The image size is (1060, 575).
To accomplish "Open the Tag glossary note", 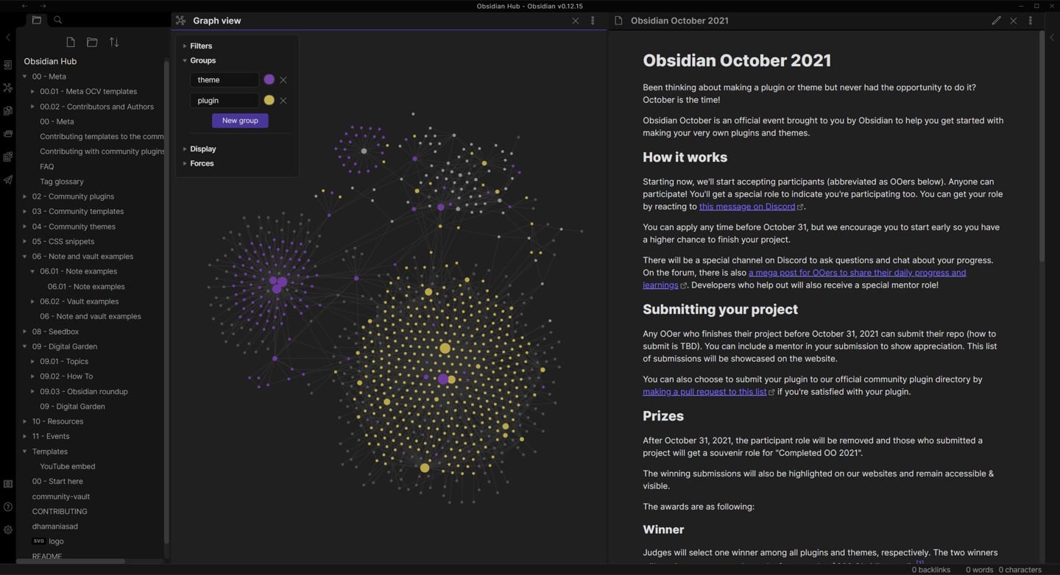I will point(62,182).
